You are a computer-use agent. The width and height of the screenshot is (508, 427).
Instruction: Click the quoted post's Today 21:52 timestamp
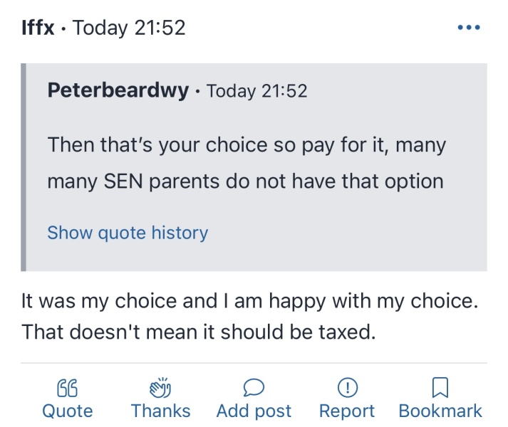point(256,91)
